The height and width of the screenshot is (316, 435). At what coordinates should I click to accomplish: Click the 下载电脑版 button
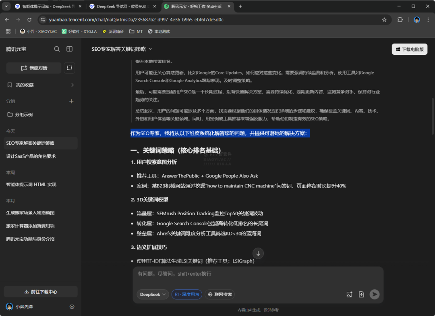coord(410,49)
